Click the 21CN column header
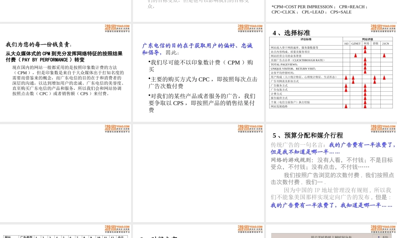The image size is (397, 238). 385,44
